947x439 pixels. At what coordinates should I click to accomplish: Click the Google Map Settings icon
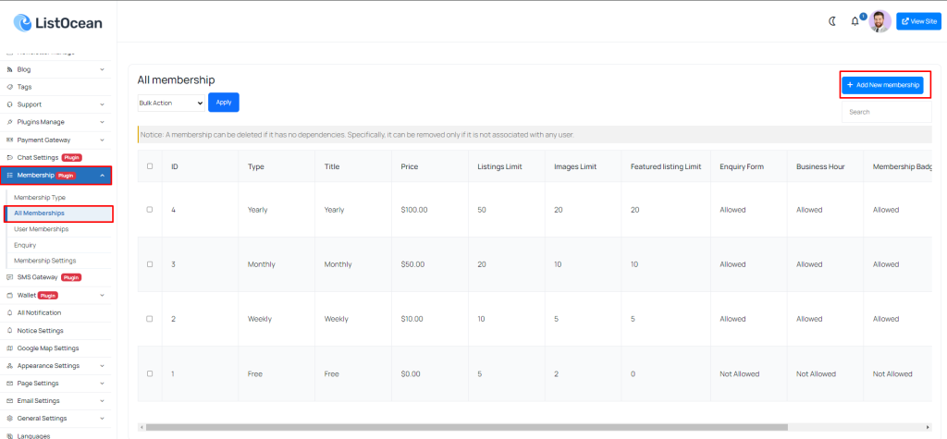[9, 348]
